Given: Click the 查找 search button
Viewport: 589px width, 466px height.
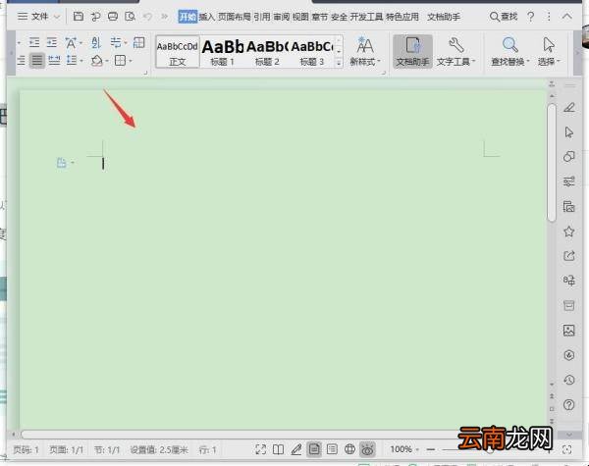Looking at the screenshot, I should [504, 17].
